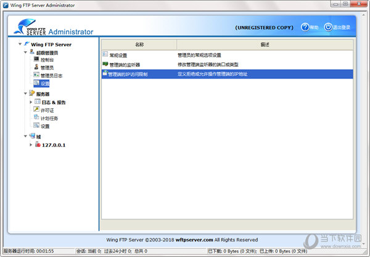Click the Wing FTP title bar app icon
370x257 pixels.
pyautogui.click(x=6, y=5)
